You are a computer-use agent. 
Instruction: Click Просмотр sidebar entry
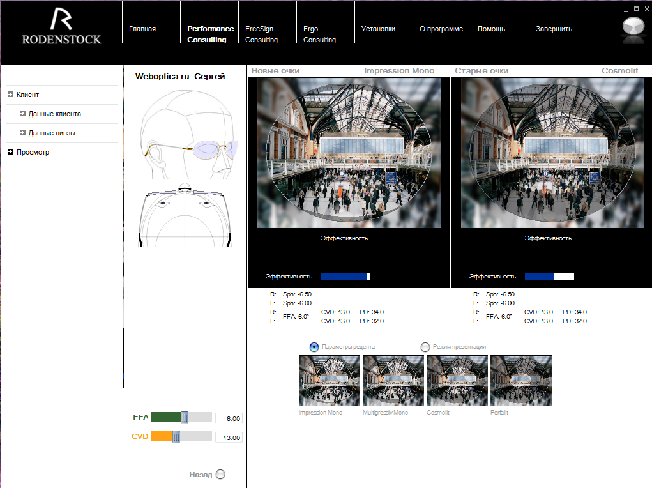pyautogui.click(x=33, y=152)
